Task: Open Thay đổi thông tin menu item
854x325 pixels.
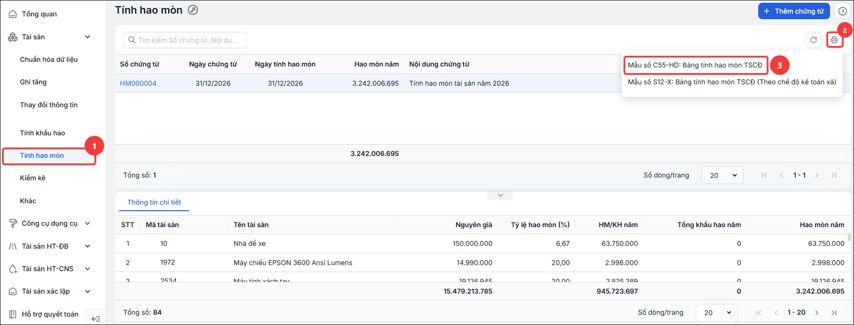Action: pos(49,105)
